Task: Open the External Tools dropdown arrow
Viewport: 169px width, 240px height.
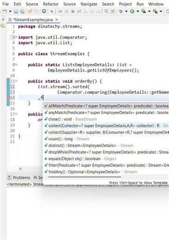Action: [161, 11]
